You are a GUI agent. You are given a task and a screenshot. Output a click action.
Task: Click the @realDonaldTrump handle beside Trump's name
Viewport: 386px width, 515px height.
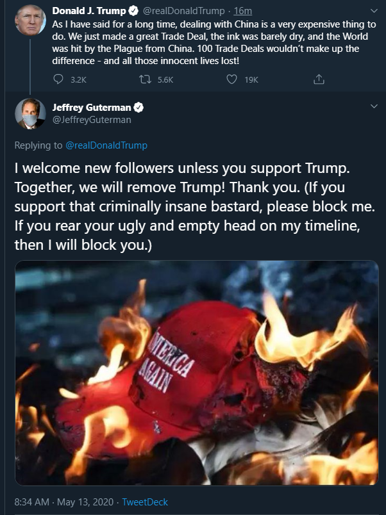click(x=184, y=11)
